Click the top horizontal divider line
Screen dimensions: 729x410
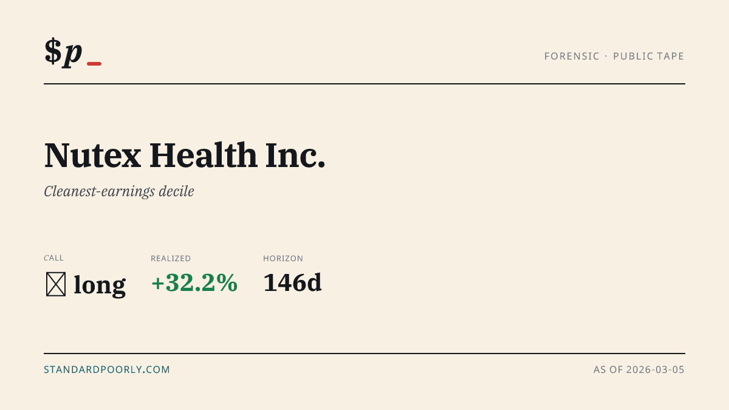pos(364,84)
